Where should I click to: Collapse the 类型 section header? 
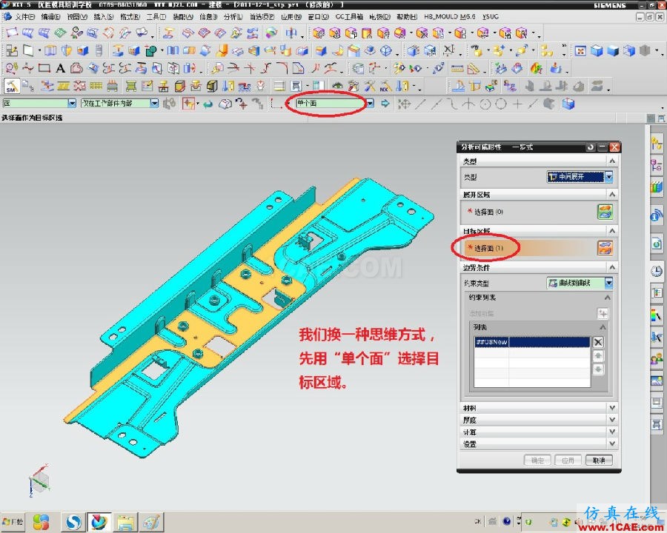pyautogui.click(x=538, y=161)
